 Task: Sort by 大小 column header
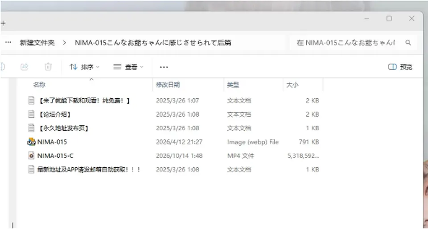[292, 85]
